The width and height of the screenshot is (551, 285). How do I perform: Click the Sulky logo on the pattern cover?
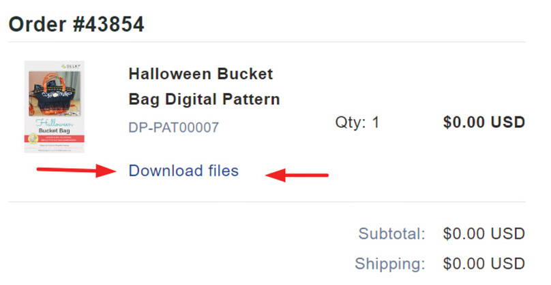pyautogui.click(x=71, y=66)
